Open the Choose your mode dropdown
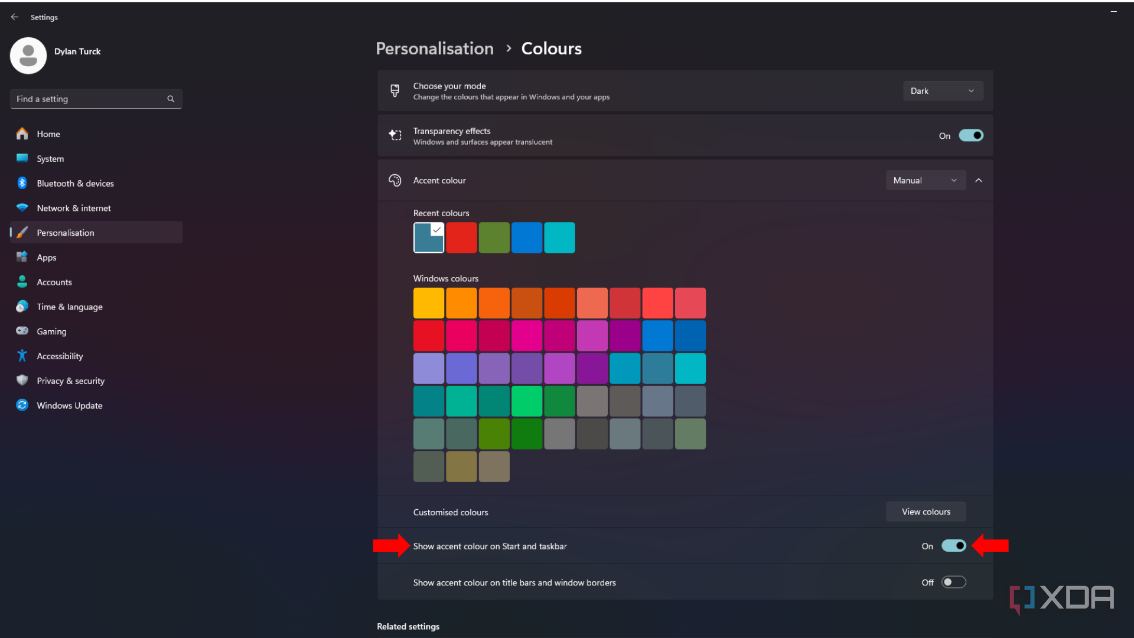Viewport: 1134px width, 638px height. [x=942, y=90]
